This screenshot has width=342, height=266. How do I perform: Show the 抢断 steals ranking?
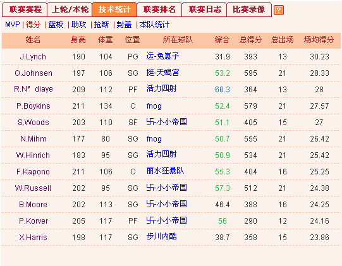(x=101, y=25)
